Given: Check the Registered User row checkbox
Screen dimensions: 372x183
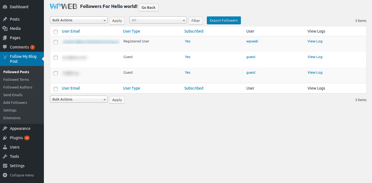Looking at the screenshot, I should point(56,42).
